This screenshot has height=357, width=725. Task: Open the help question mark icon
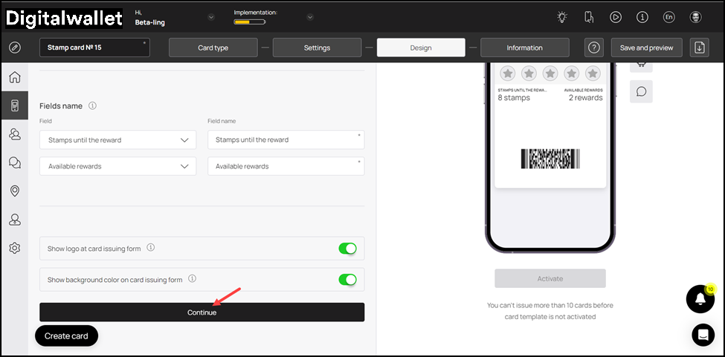[x=594, y=48]
